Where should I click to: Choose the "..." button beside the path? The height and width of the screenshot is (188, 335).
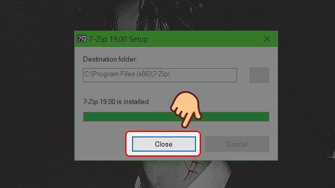coord(259,75)
